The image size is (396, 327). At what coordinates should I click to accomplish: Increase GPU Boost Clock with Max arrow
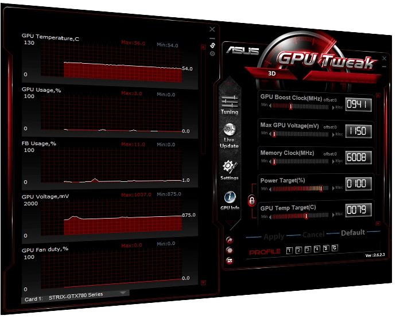coord(333,108)
